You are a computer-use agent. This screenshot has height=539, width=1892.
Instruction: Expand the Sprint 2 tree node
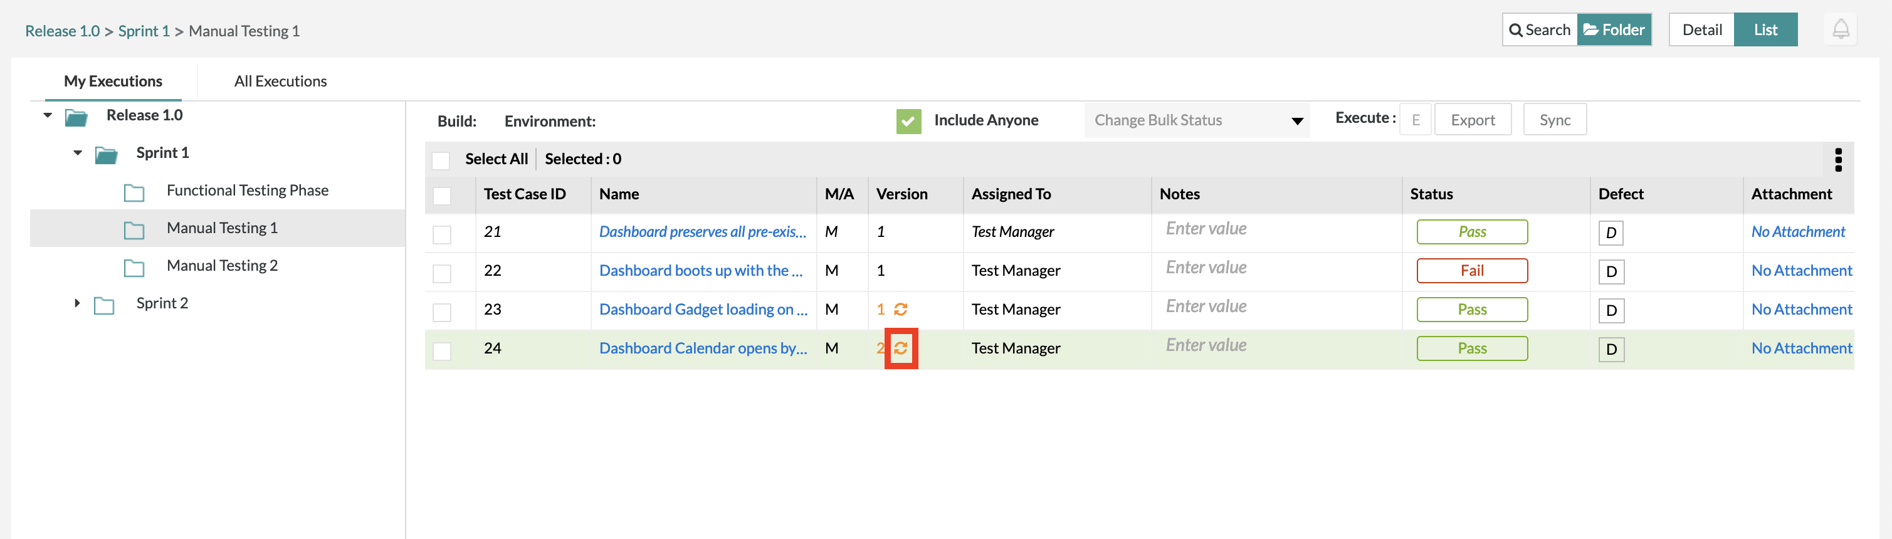(77, 303)
